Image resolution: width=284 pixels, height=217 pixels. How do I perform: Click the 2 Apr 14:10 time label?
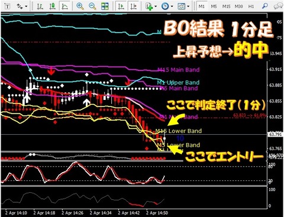tap(17, 213)
